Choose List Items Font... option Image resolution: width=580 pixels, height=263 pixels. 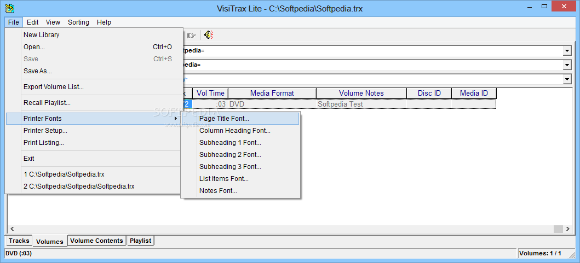240,179
